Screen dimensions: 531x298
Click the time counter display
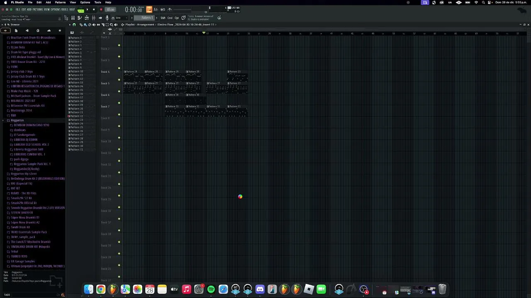coord(134,10)
